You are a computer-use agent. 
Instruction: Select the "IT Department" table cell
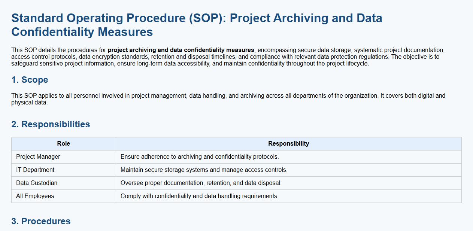point(35,170)
